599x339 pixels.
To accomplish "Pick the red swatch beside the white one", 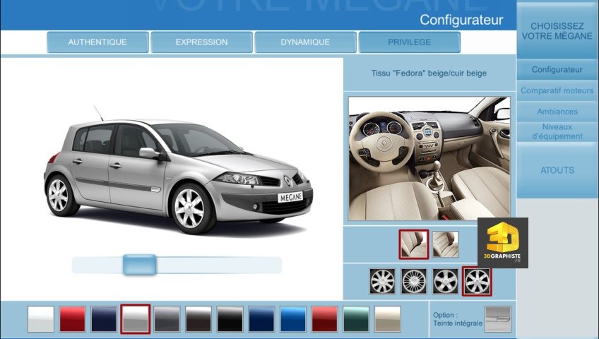I will (73, 319).
